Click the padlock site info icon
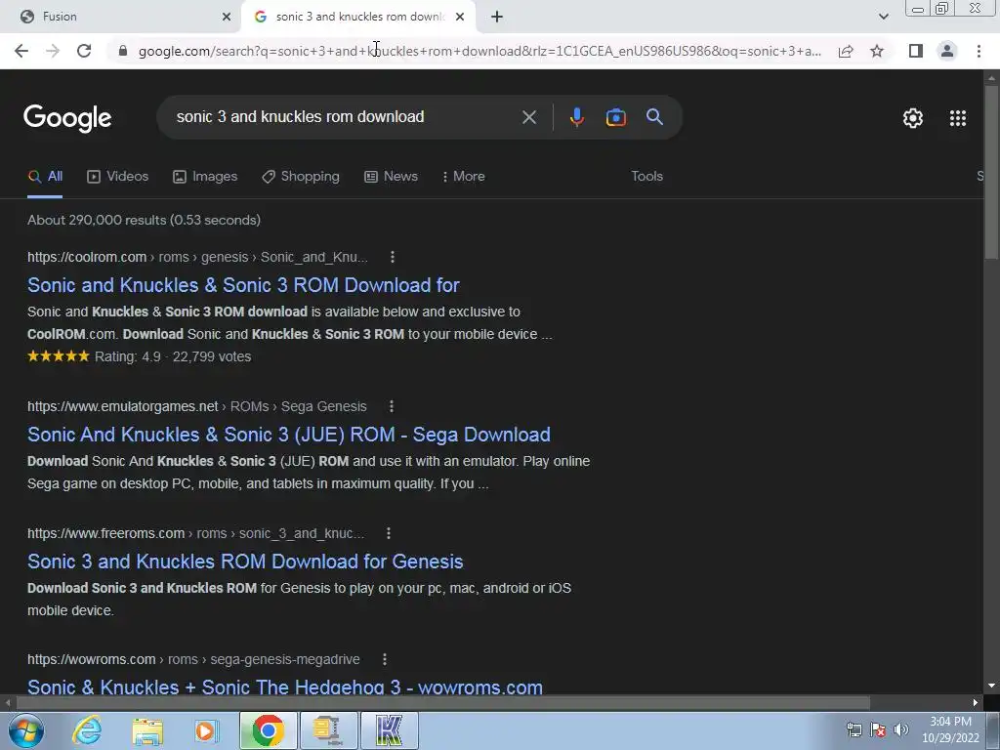This screenshot has height=750, width=1000. (123, 51)
